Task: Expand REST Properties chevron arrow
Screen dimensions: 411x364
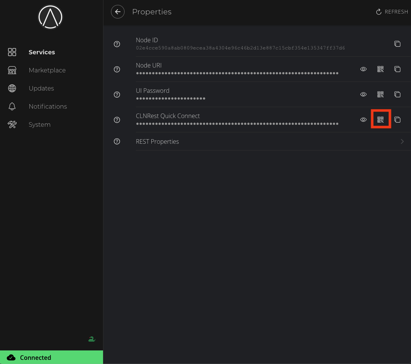Action: click(402, 141)
